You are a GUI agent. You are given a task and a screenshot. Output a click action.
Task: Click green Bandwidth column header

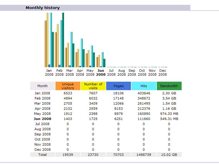click(x=169, y=86)
